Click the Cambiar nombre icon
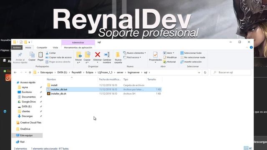267x150 pixels. coord(107,55)
